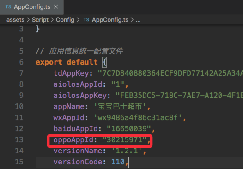Click line number 10 in the gutter
The width and height of the screenshot is (243, 169).
(x=19, y=106)
